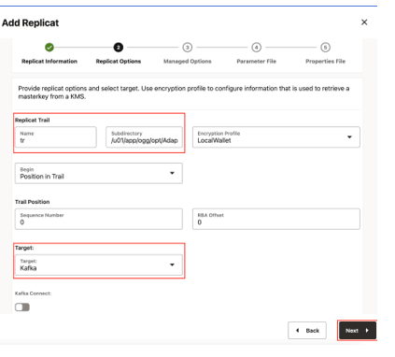Click the Subdirectory input field
The height and width of the screenshot is (357, 395).
[x=144, y=137]
